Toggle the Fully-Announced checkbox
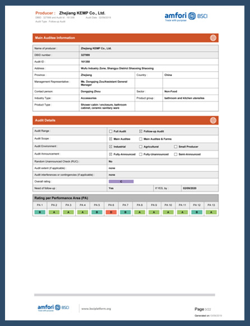 [110, 154]
